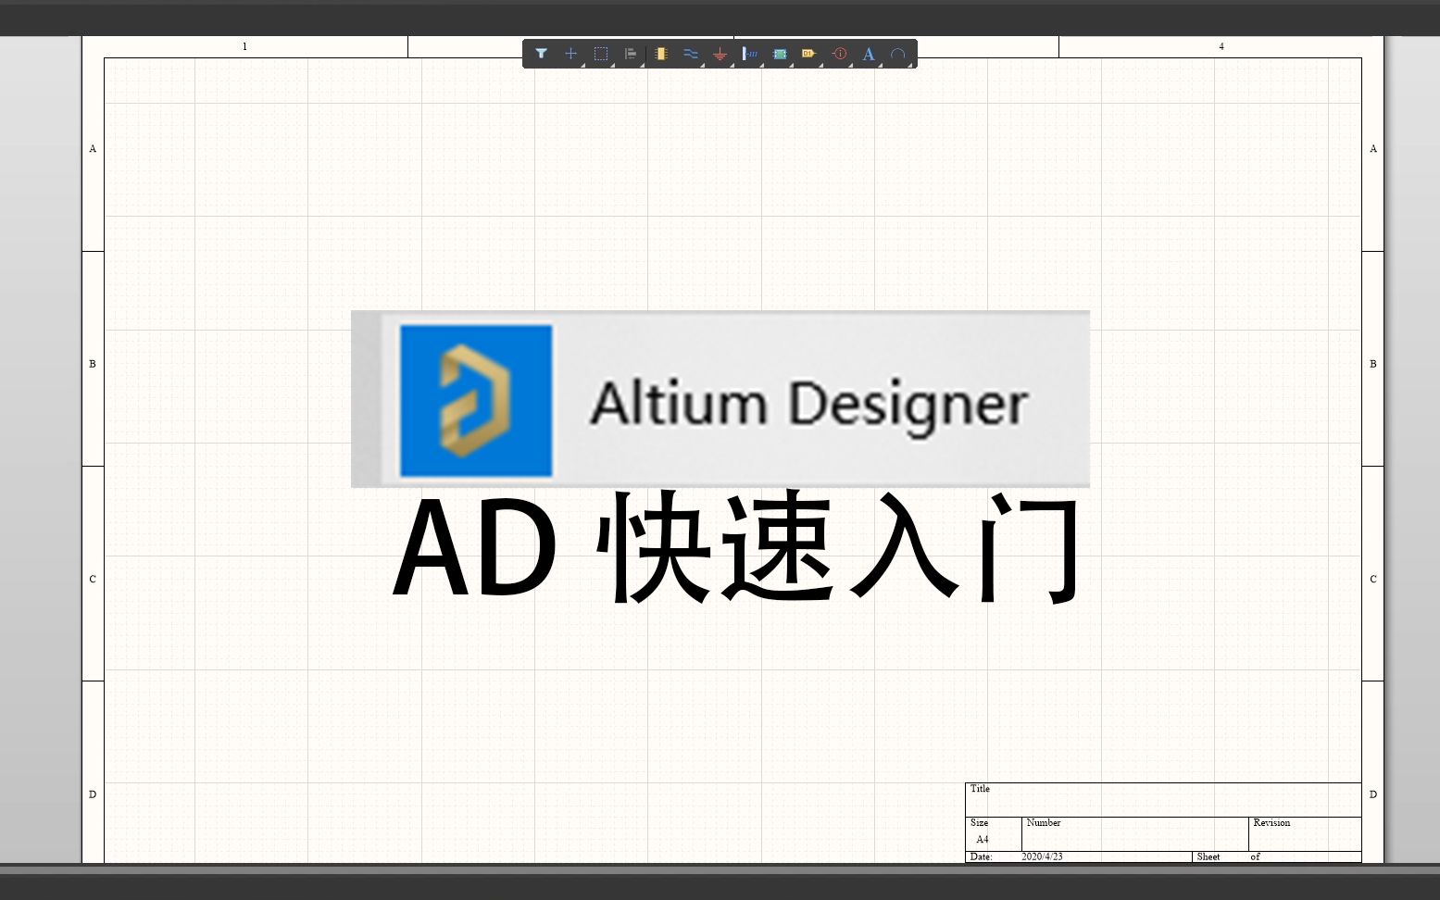Click the date 2020/4/23 text

click(x=1042, y=856)
